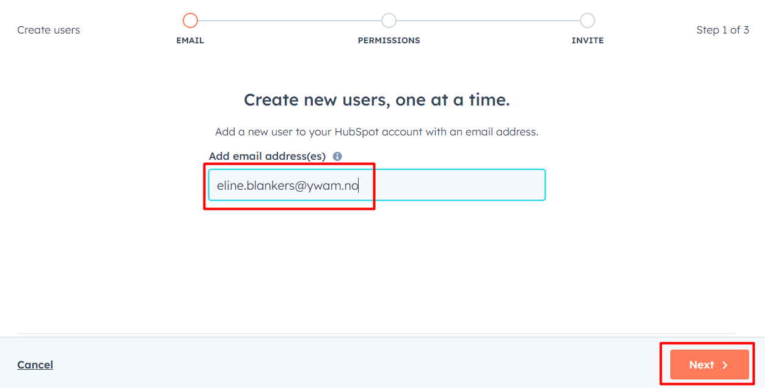Select the INVITE step circle
The width and height of the screenshot is (765, 388).
click(x=587, y=21)
